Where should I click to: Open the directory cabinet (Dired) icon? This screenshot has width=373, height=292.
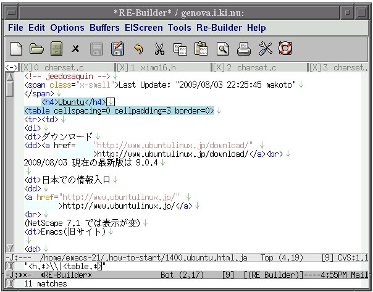point(57,49)
